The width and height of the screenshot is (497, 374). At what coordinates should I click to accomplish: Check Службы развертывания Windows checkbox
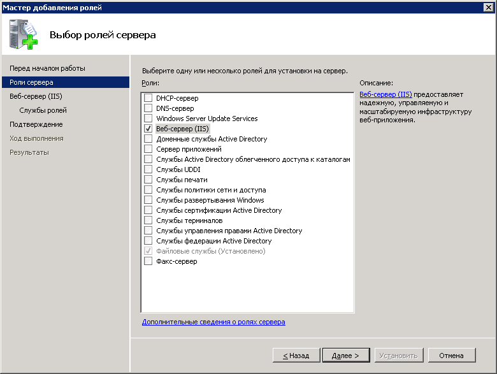(148, 200)
